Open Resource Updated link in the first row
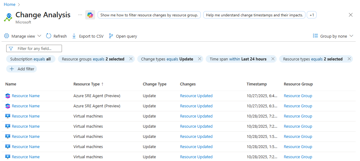Screen dimensions: 360x161 click(196, 96)
